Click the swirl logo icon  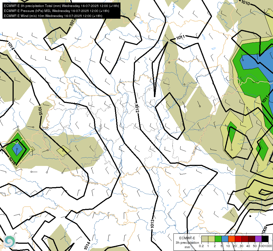(x=9, y=242)
